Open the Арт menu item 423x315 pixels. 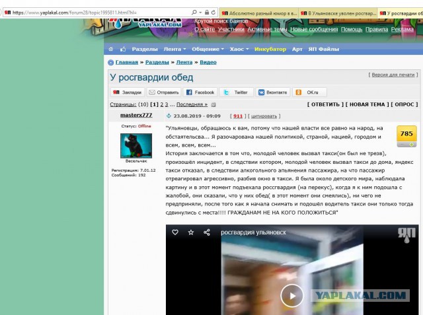coord(297,49)
